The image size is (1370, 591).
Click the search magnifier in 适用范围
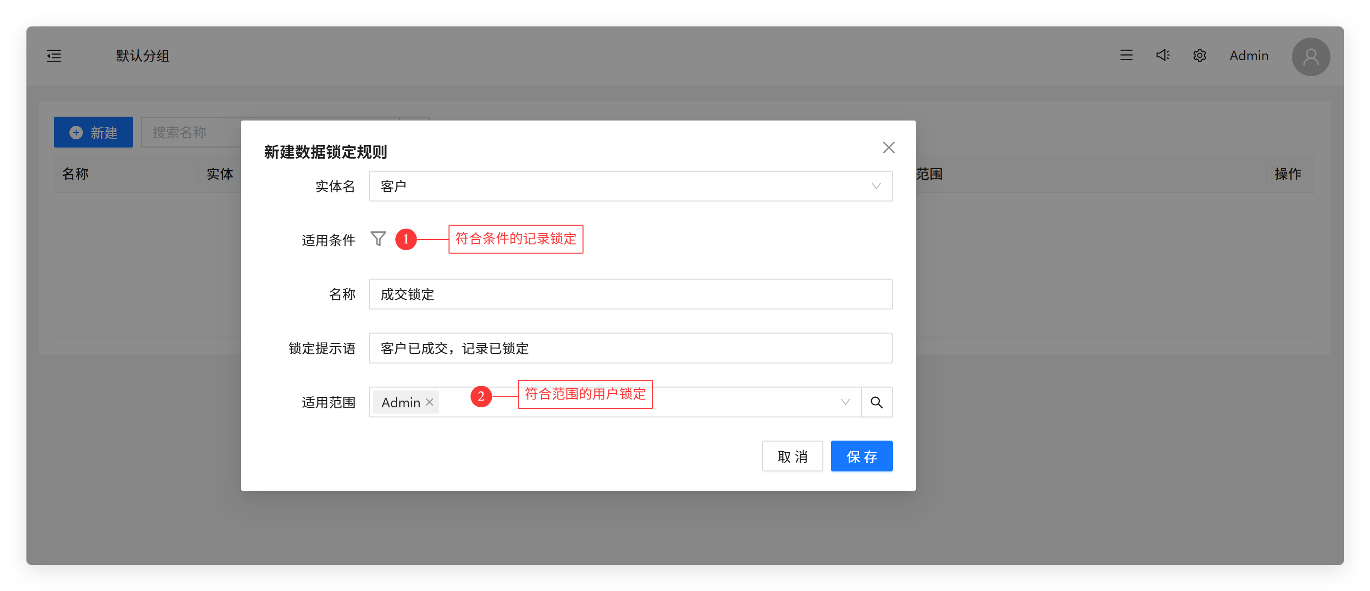[876, 402]
